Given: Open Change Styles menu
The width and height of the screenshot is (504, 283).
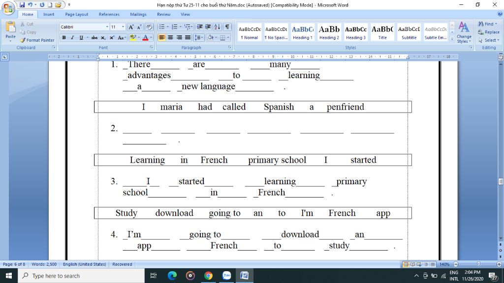Looking at the screenshot, I should click(464, 32).
